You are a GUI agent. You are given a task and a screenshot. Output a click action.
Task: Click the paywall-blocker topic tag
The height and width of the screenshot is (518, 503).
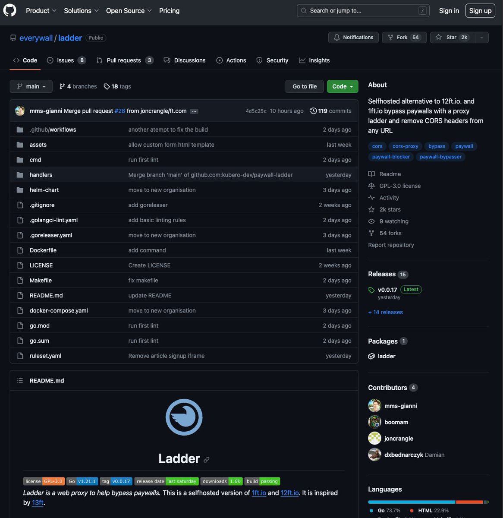[391, 157]
